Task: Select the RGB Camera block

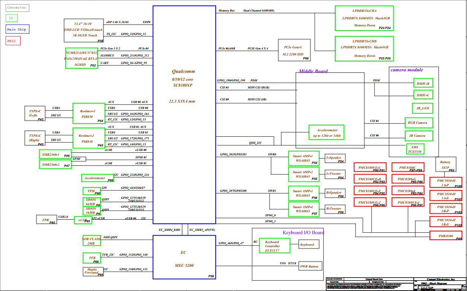Action: pyautogui.click(x=419, y=122)
